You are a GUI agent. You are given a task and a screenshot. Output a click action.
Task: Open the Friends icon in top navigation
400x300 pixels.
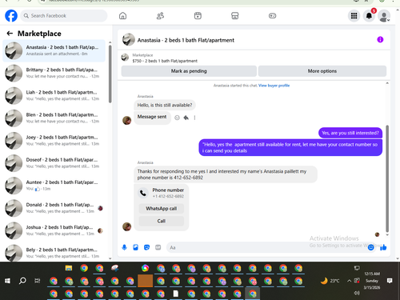160,16
